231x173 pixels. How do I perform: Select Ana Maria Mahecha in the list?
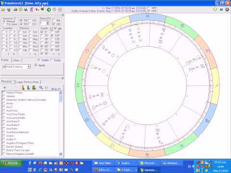[17, 132]
